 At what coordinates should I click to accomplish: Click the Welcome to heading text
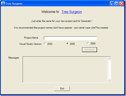tap(50, 12)
